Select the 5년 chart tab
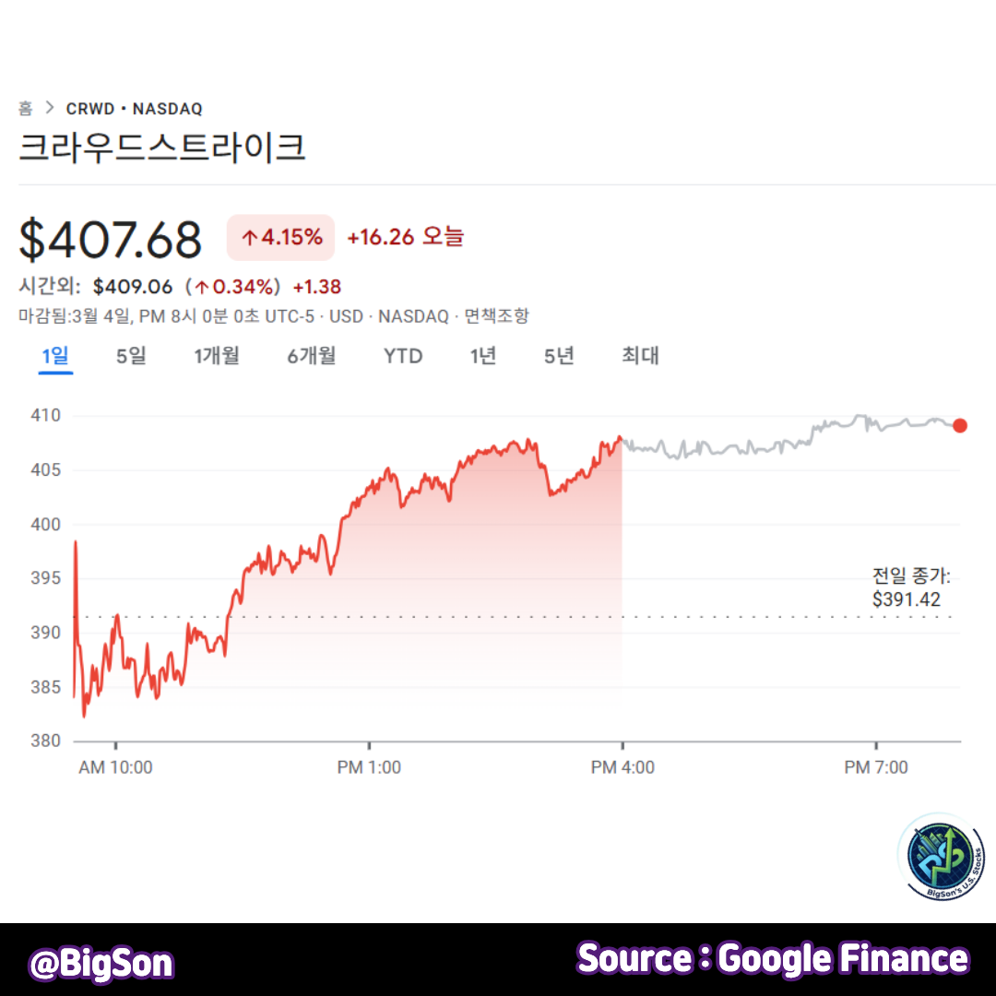The height and width of the screenshot is (996, 996). click(x=559, y=356)
